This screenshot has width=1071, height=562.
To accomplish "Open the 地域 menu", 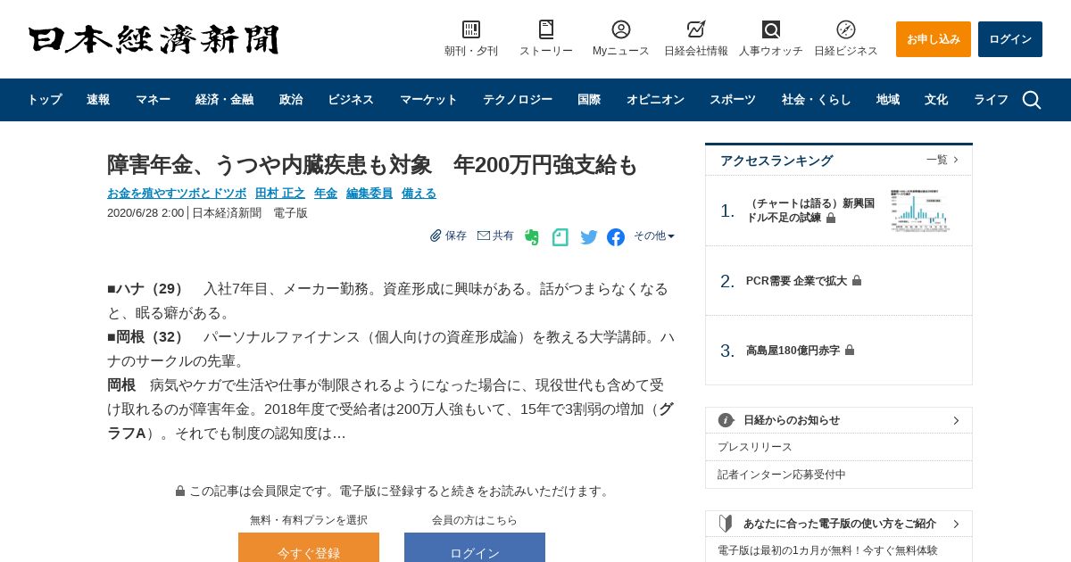I will point(888,100).
